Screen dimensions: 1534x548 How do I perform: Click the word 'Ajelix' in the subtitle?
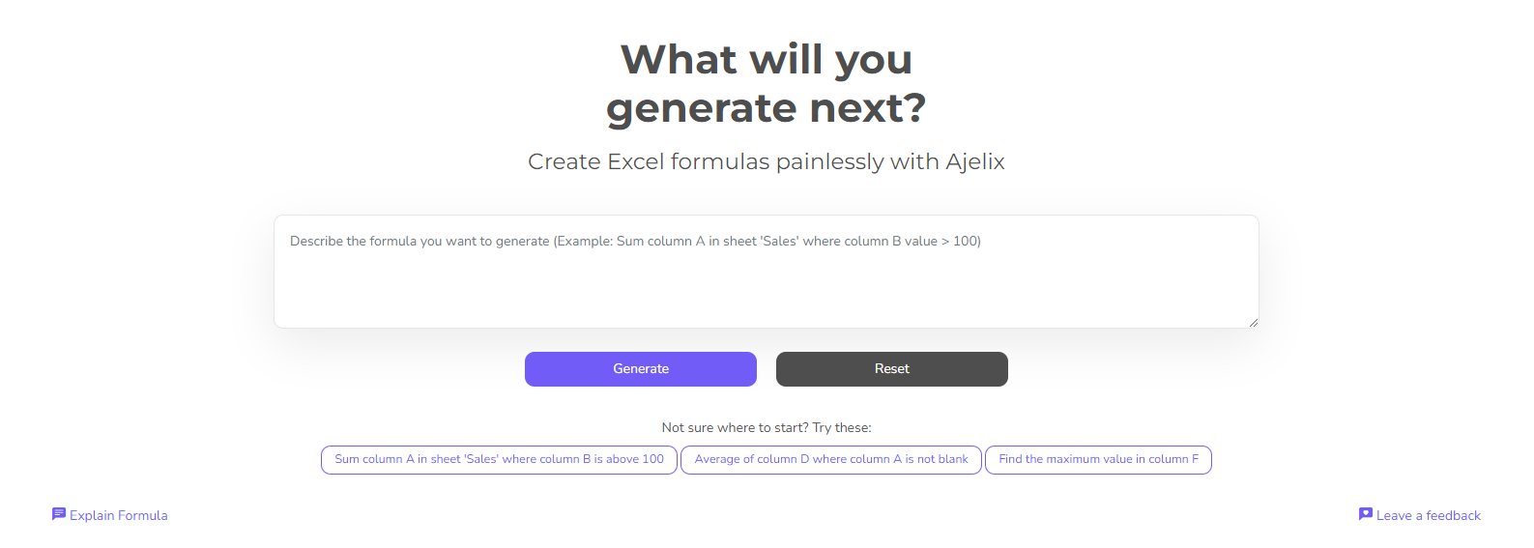(x=974, y=161)
